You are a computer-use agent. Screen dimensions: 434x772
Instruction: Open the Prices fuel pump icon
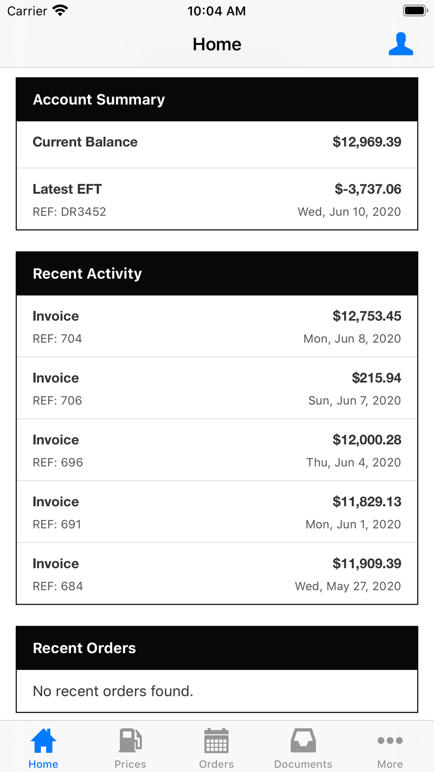130,741
